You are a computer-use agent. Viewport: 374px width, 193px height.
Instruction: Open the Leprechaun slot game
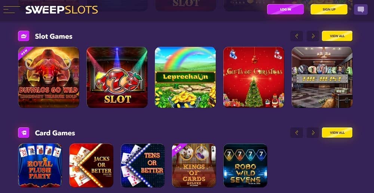tap(186, 78)
